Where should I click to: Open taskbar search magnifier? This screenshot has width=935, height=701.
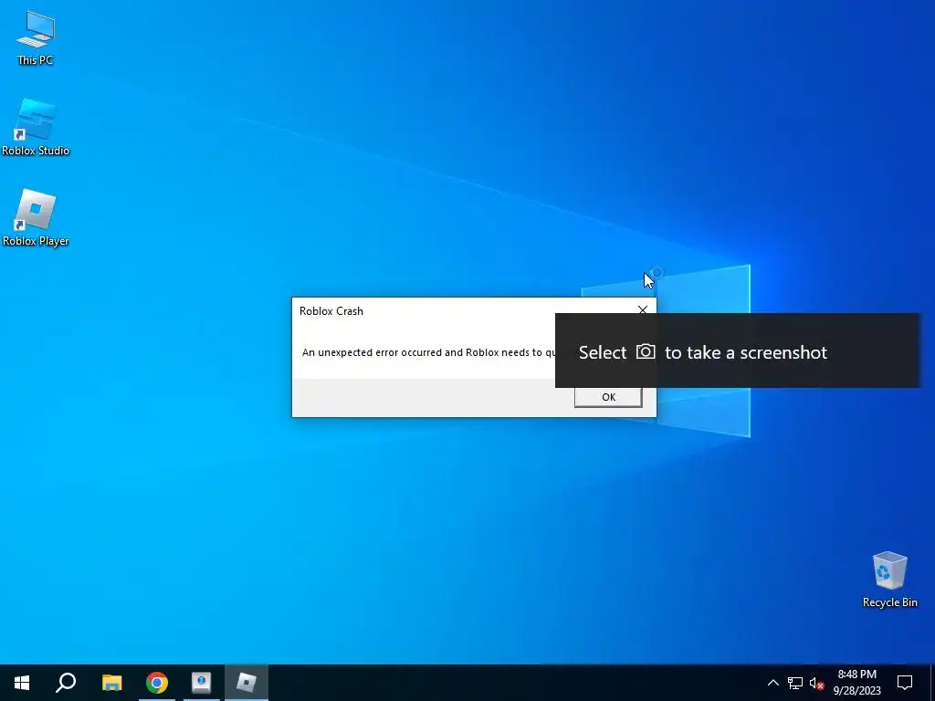tap(66, 683)
